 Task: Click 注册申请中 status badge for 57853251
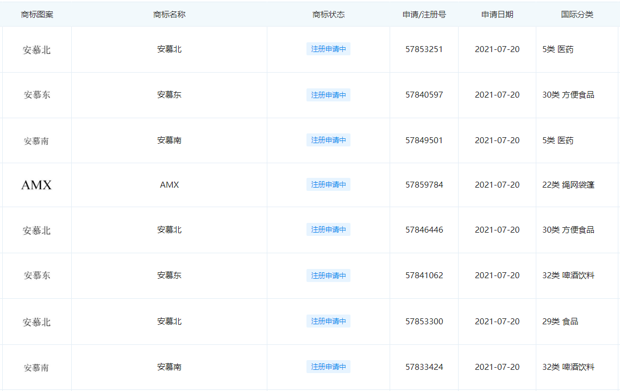(x=328, y=49)
